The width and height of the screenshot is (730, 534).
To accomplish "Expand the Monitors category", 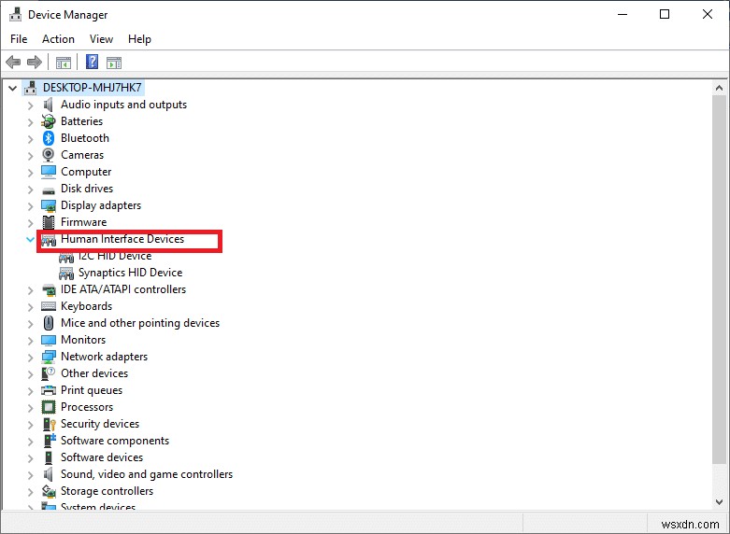I will pyautogui.click(x=30, y=340).
